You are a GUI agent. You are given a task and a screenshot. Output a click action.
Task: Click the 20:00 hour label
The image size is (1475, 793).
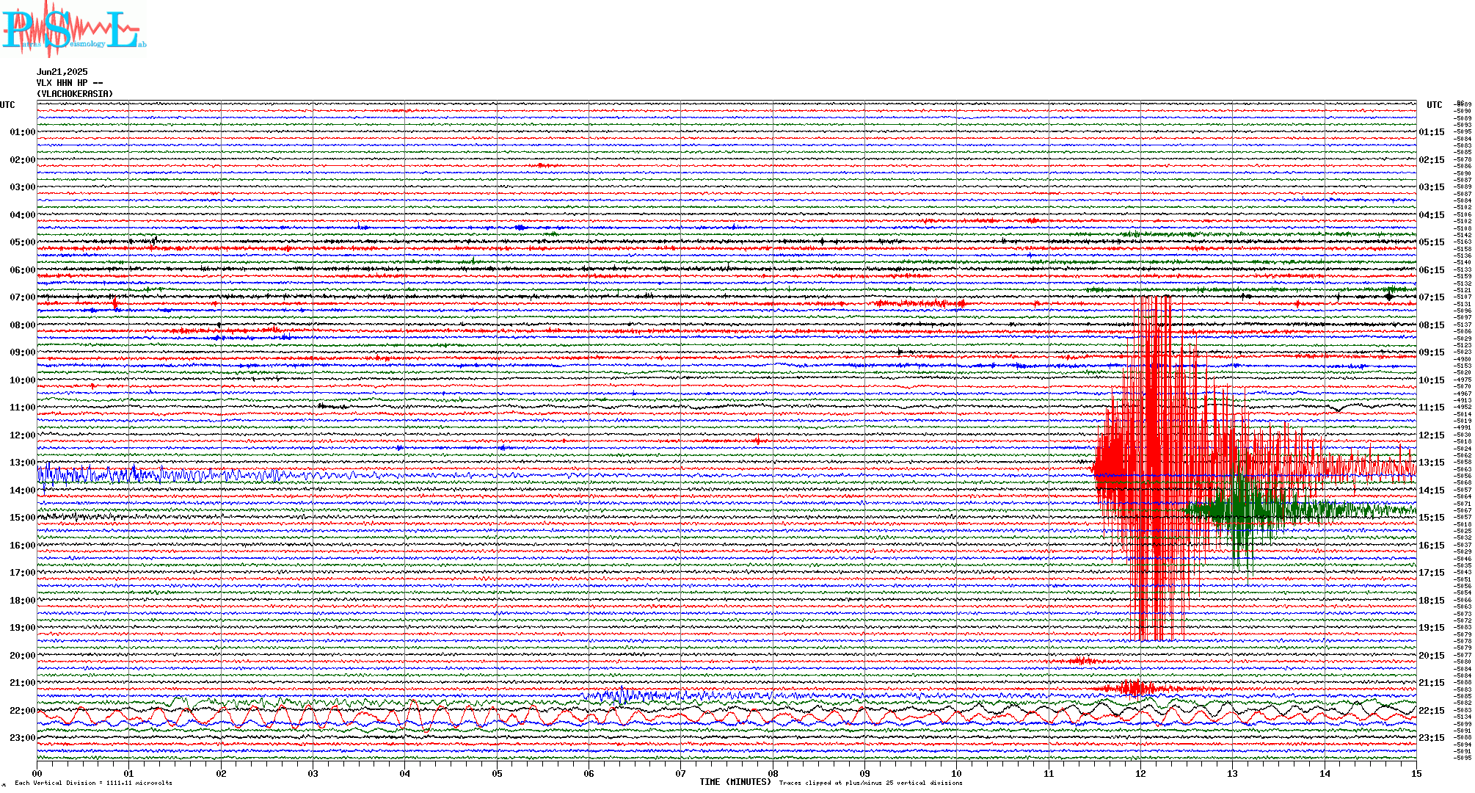click(23, 656)
